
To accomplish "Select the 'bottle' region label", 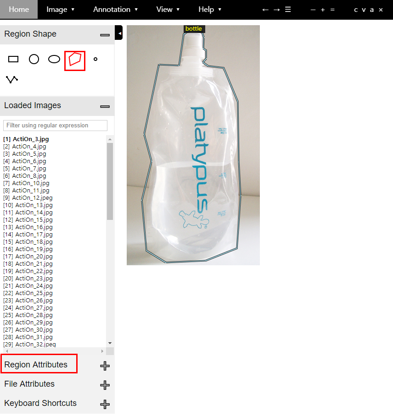I will 194,29.
